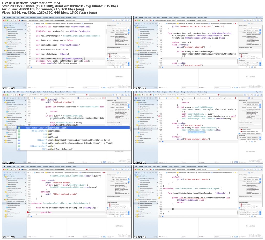Click the red toolbar error indicator in the 00:01:20 frame
Screen dimensions: 265x240
218,20
